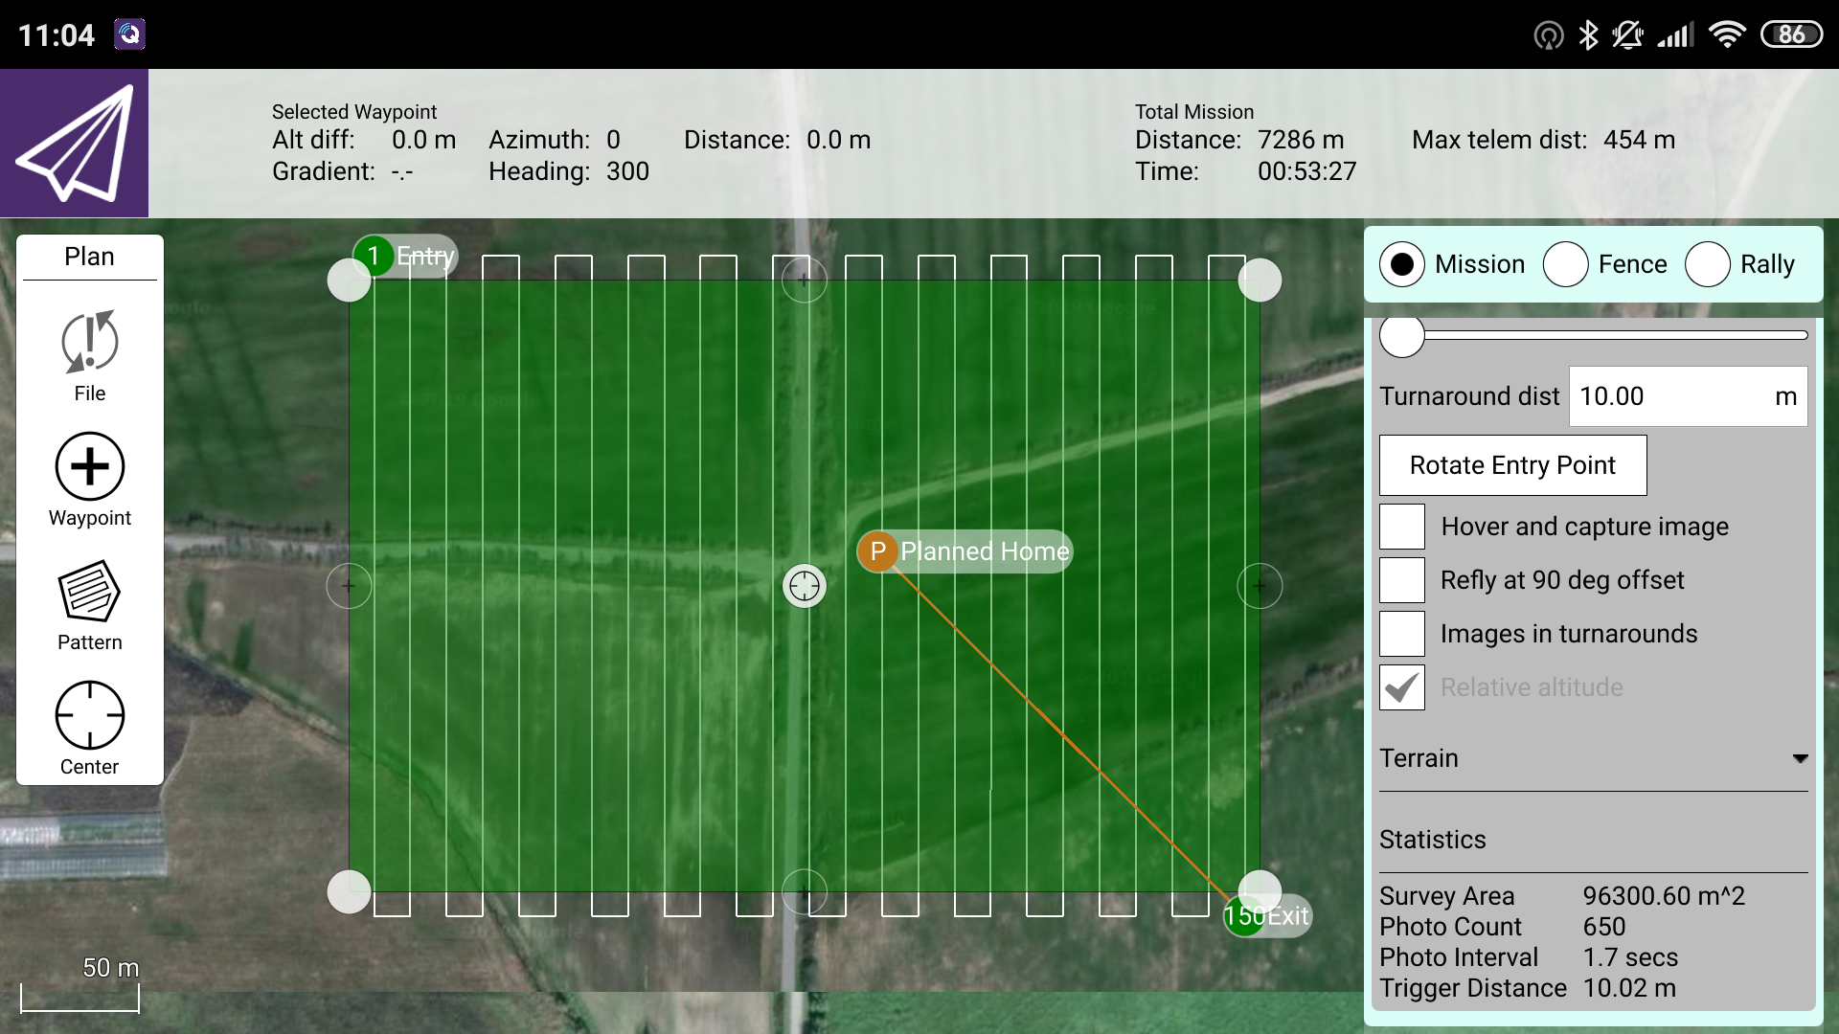Click the Bluetooth status icon

tap(1589, 34)
